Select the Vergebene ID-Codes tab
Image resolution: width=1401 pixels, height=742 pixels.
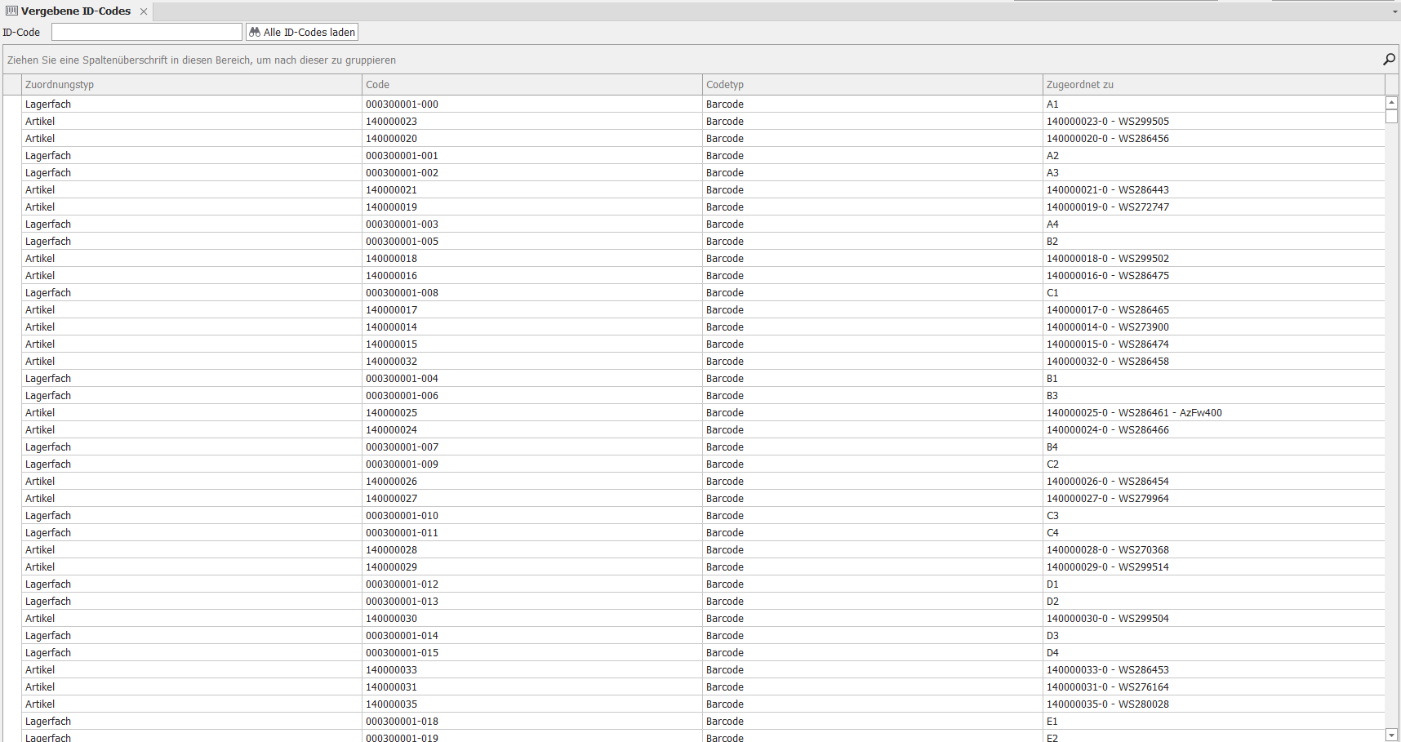[x=75, y=11]
